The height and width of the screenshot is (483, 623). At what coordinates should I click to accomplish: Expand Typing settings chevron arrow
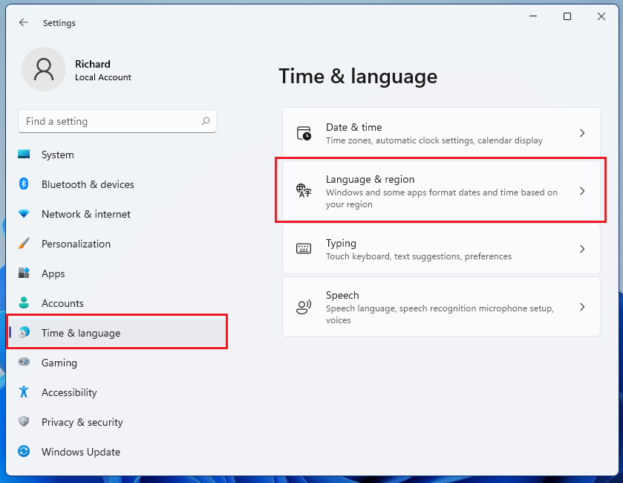582,249
